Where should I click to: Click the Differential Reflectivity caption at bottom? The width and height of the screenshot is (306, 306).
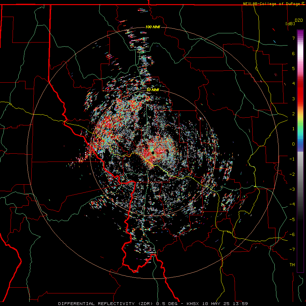tap(153, 304)
